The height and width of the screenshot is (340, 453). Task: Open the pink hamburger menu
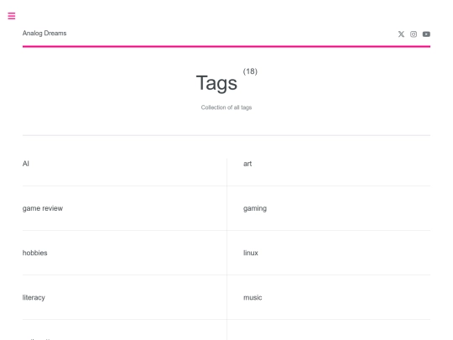click(12, 16)
